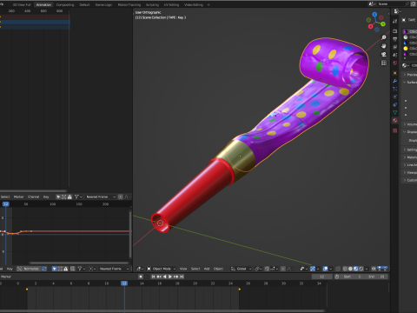Open the Tool properties tab icon

pos(395,22)
